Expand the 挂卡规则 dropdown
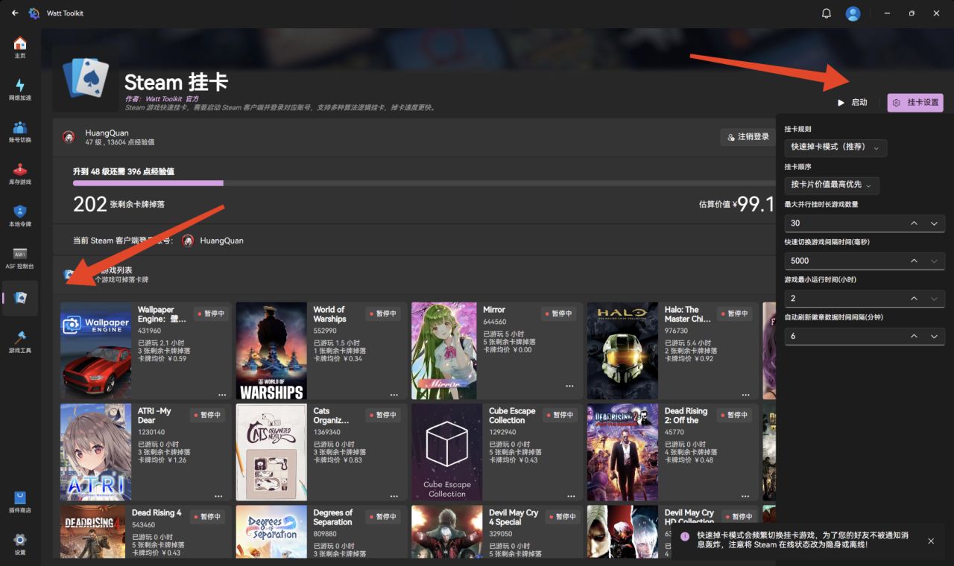Screen dimensions: 954x566 (x=836, y=147)
